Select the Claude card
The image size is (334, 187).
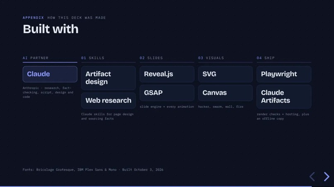pyautogui.click(x=50, y=74)
